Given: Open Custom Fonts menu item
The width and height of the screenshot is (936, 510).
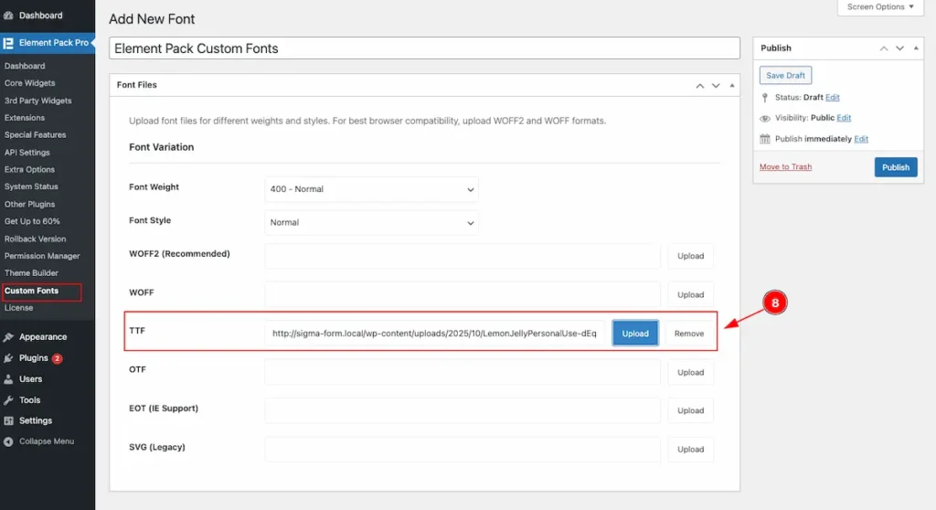Looking at the screenshot, I should [32, 291].
